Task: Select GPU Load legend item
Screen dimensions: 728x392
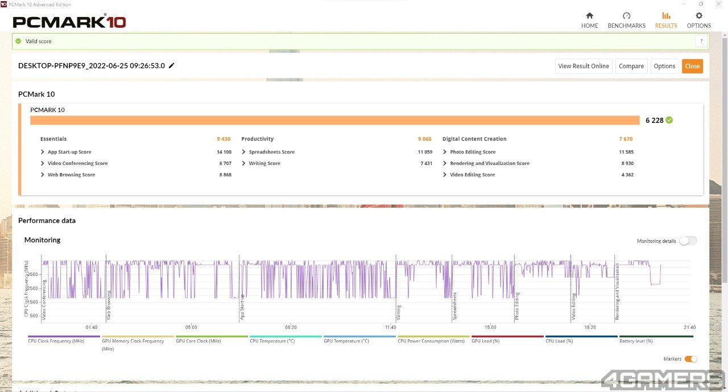Action: [x=507, y=339]
